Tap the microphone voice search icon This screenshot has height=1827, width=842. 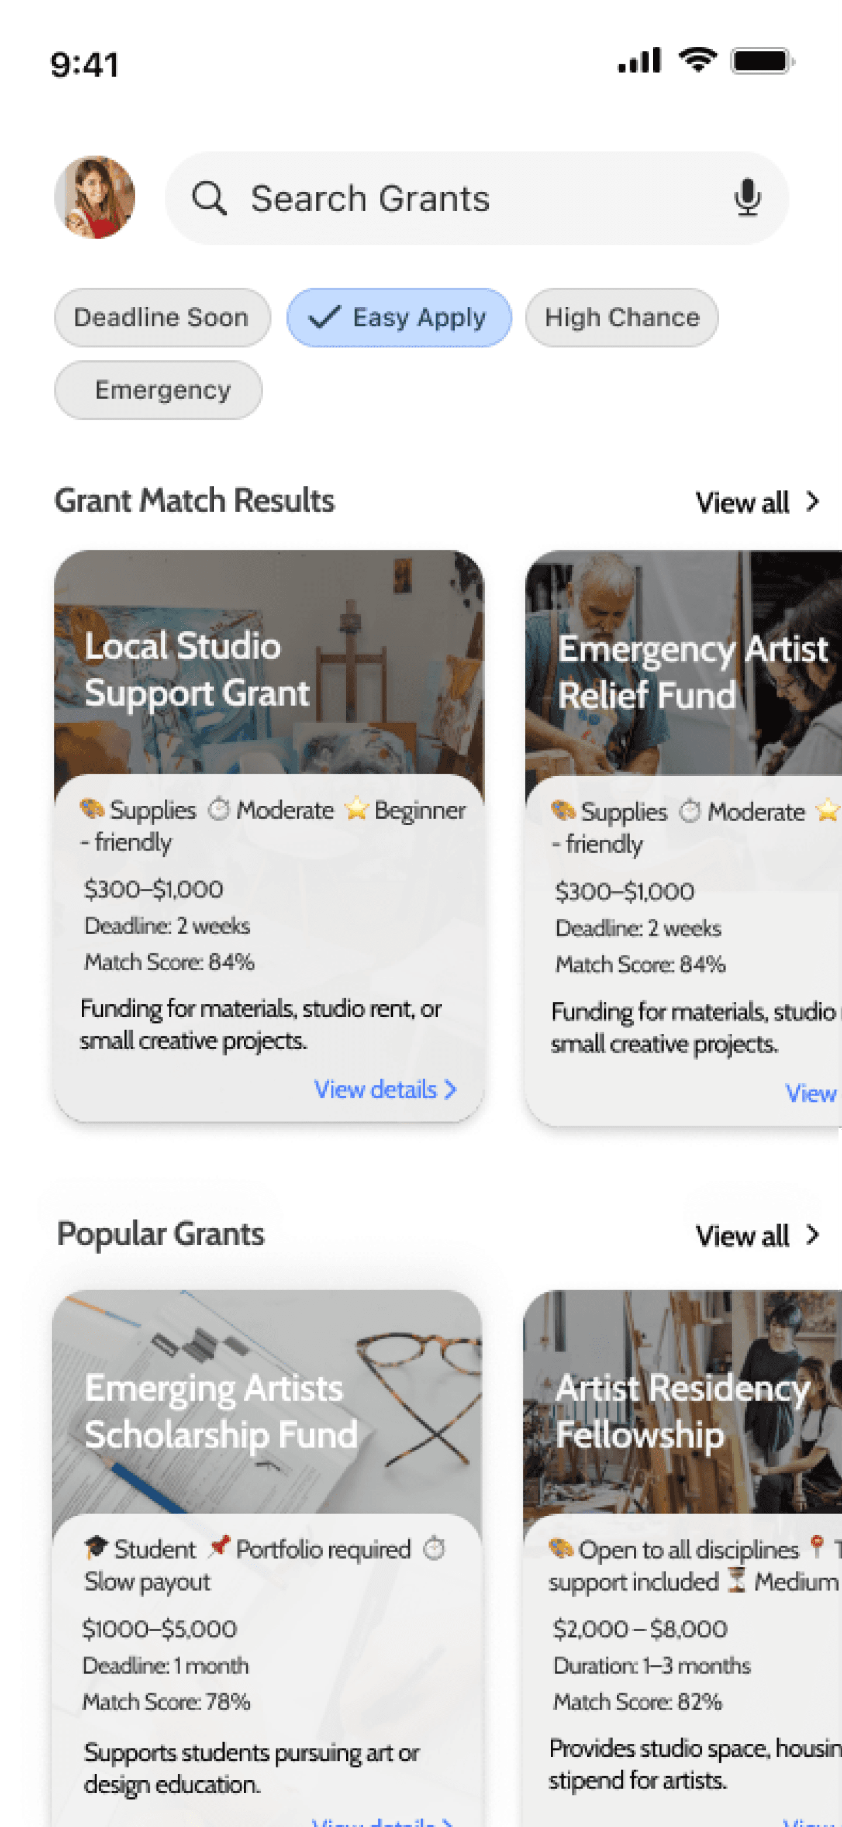[748, 198]
